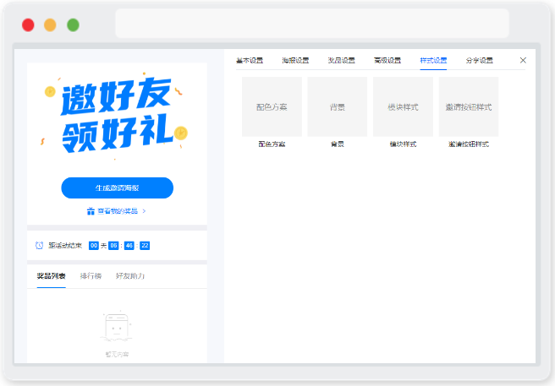Switch to the 海报设置 tab

coord(295,61)
